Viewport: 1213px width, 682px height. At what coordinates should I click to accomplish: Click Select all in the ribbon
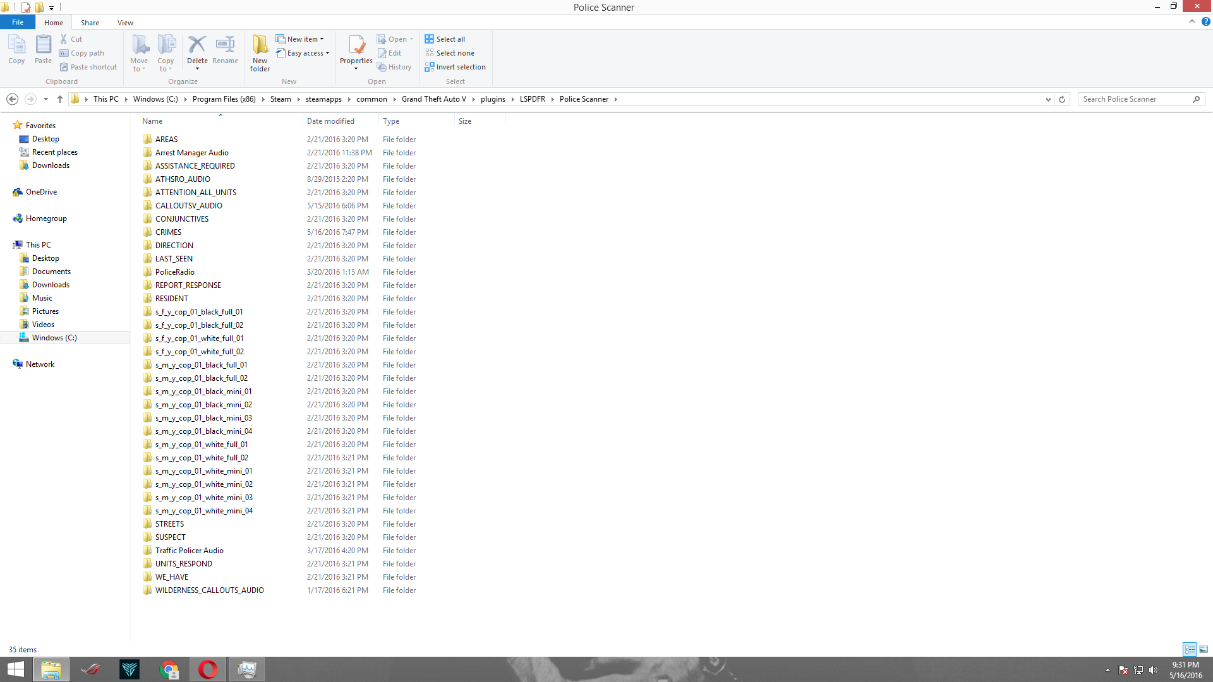[x=445, y=39]
